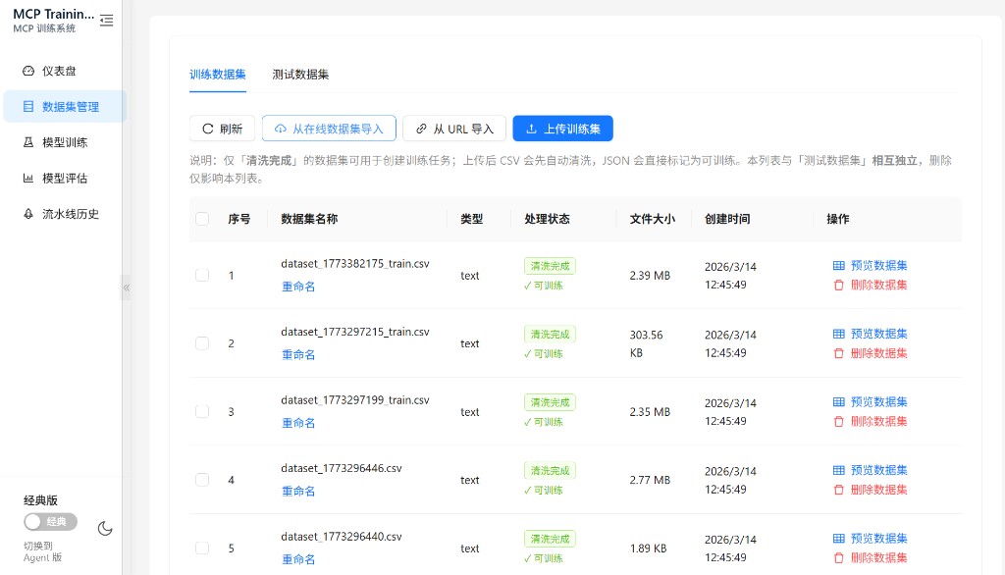Click 清洗完成 tag in row 1
1005x575 pixels.
tap(550, 266)
